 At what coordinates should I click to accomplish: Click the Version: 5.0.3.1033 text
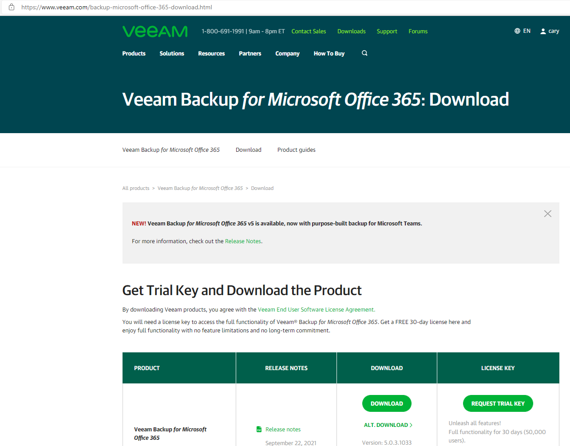pyautogui.click(x=387, y=443)
